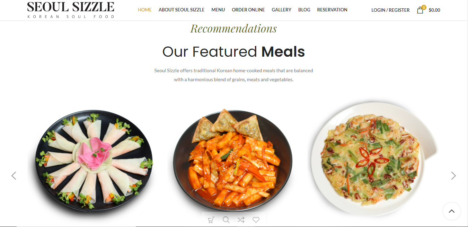Click the compare shuffle arrows icon
The image size is (468, 227).
tap(241, 220)
